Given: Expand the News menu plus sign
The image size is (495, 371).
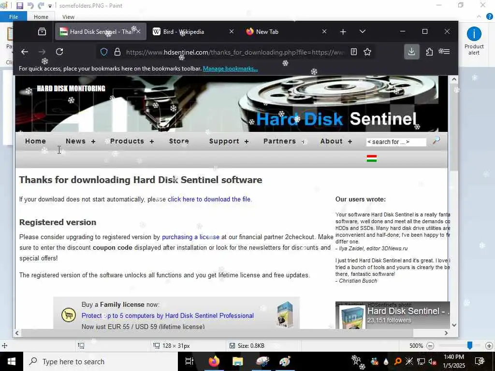Looking at the screenshot, I should point(93,142).
